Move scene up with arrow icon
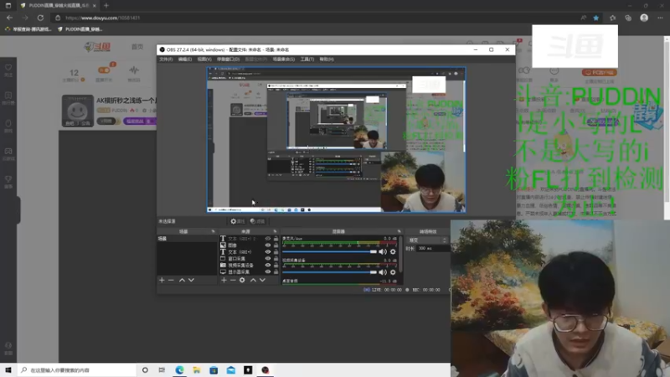 coord(182,280)
